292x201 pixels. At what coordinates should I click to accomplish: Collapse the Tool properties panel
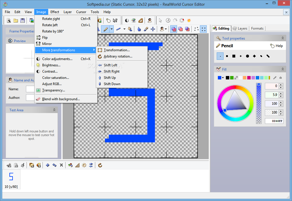[x=283, y=38]
